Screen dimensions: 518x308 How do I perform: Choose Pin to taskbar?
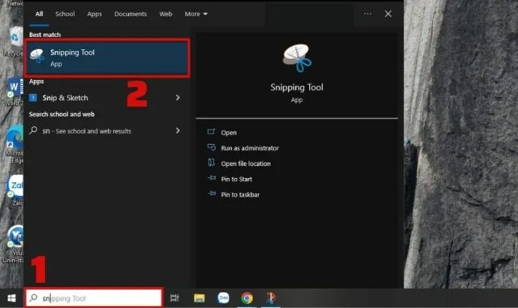point(240,195)
